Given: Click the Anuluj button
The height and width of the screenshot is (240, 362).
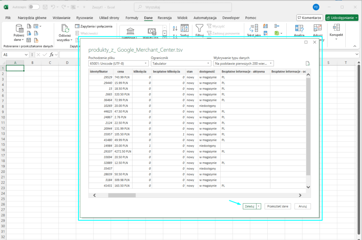Looking at the screenshot, I should point(303,206).
